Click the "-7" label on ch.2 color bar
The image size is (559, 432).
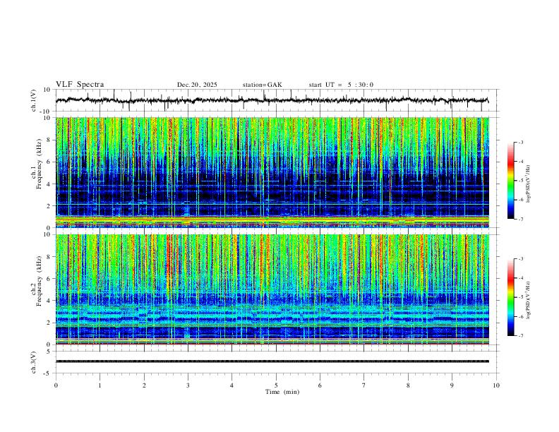(521, 335)
